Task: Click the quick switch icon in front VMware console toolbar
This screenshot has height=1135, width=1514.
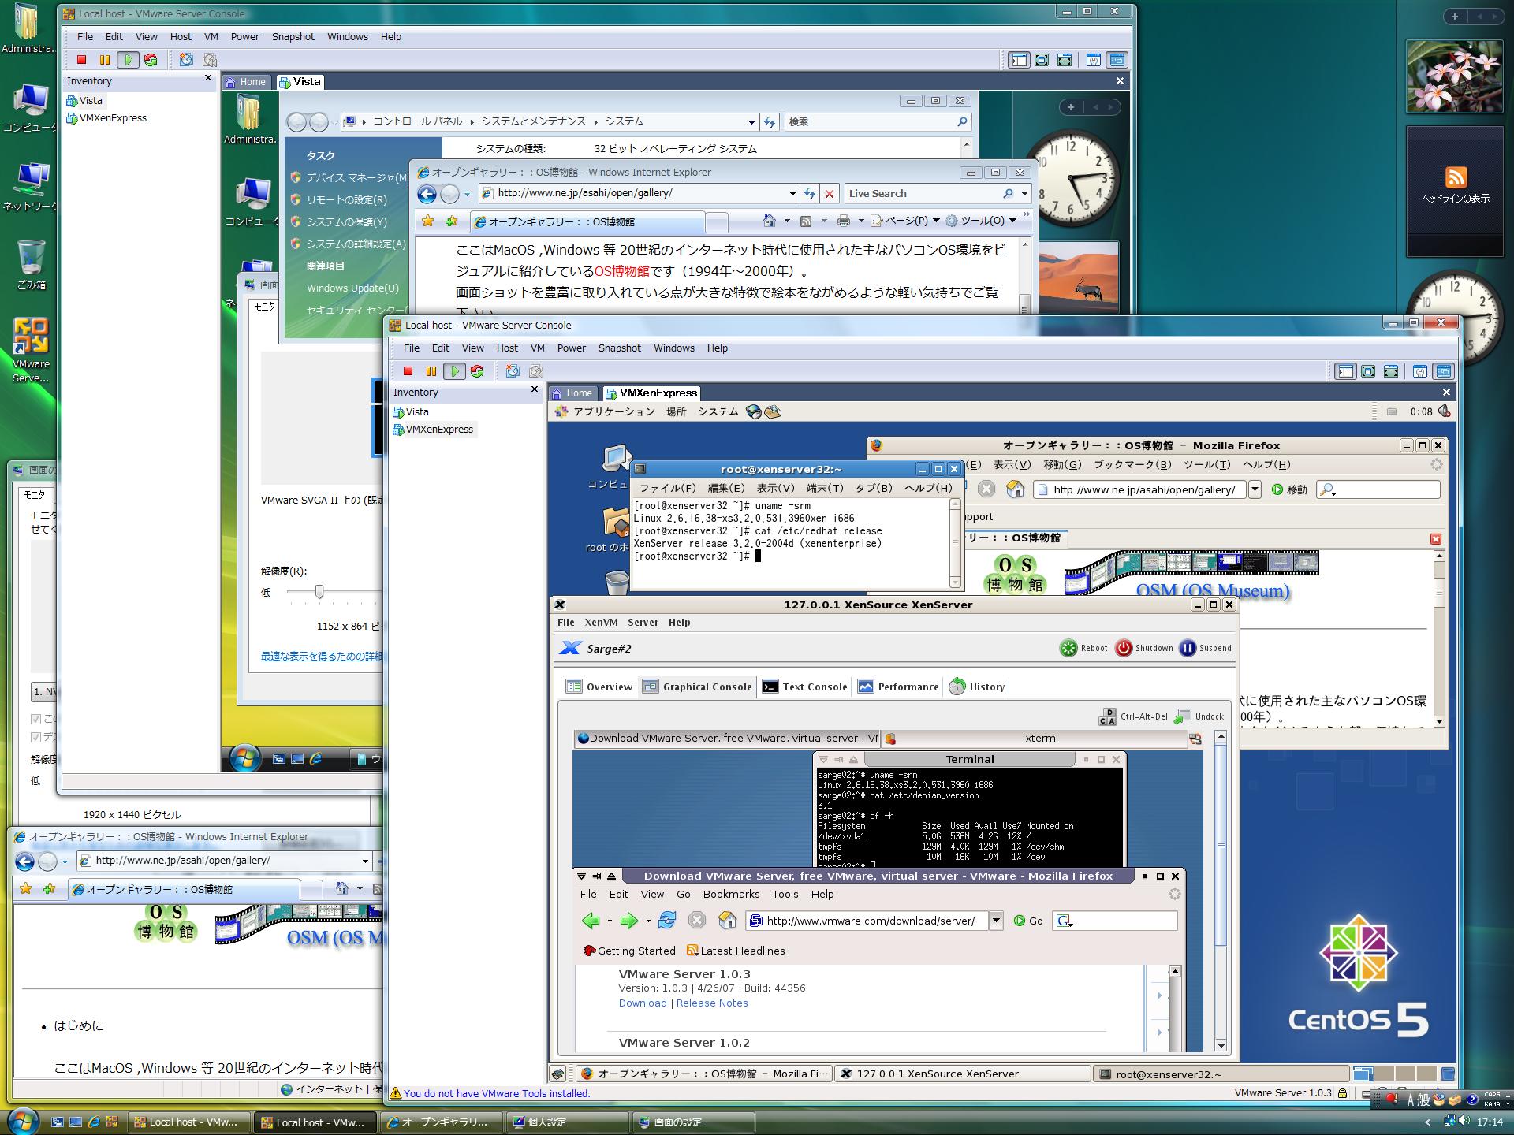Action: pyautogui.click(x=1391, y=371)
